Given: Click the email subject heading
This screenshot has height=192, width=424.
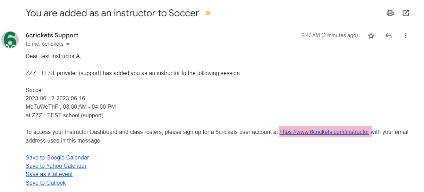Looking at the screenshot, I should click(x=112, y=13).
